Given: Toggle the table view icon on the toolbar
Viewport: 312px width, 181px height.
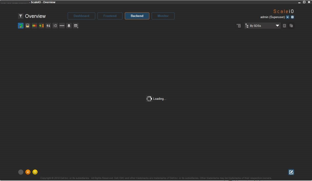Looking at the screenshot, I should (x=76, y=26).
